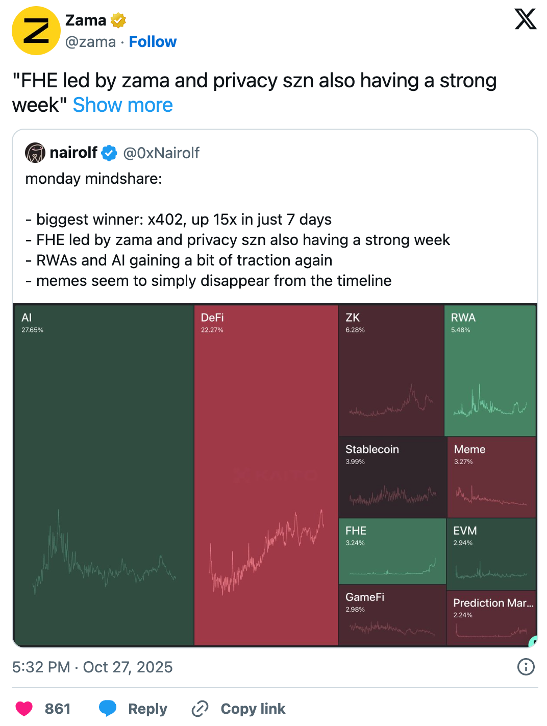Expand tweet text with Show more
547x726 pixels.
122,105
